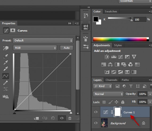This screenshot has height=131, width=152.
Task: Reset curves to adjustment defaults
Action: click(x=53, y=118)
